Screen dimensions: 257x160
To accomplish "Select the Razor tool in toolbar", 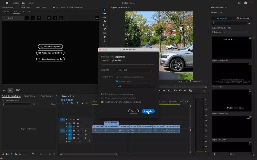I will point(105,21).
